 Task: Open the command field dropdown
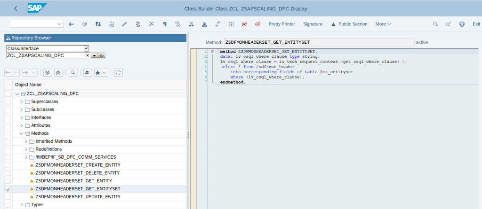(x=59, y=24)
